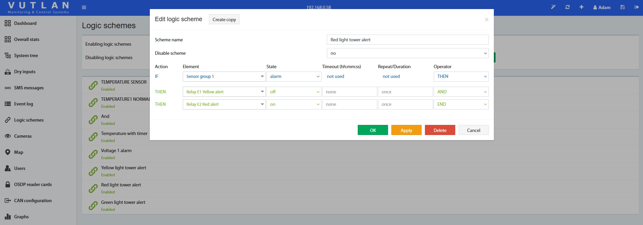The image size is (643, 225).
Task: Click the Scheme name text field
Action: click(x=408, y=40)
